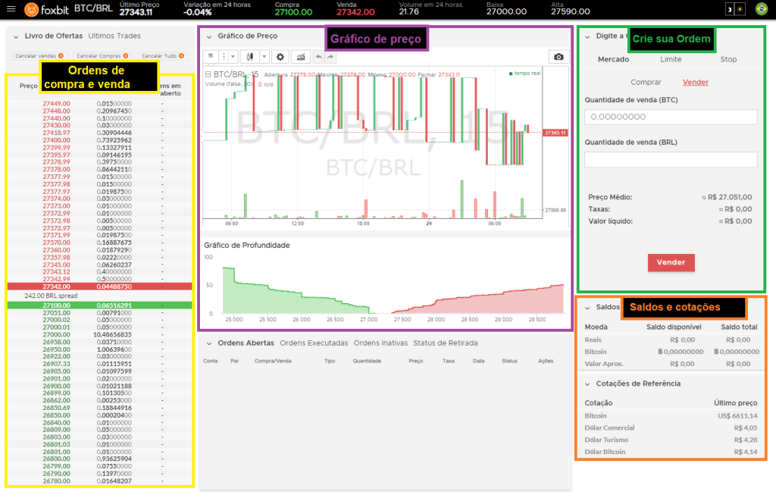Screen dimensions: 776x501
Task: Click the sell order at 27418.97
Action: click(99, 133)
